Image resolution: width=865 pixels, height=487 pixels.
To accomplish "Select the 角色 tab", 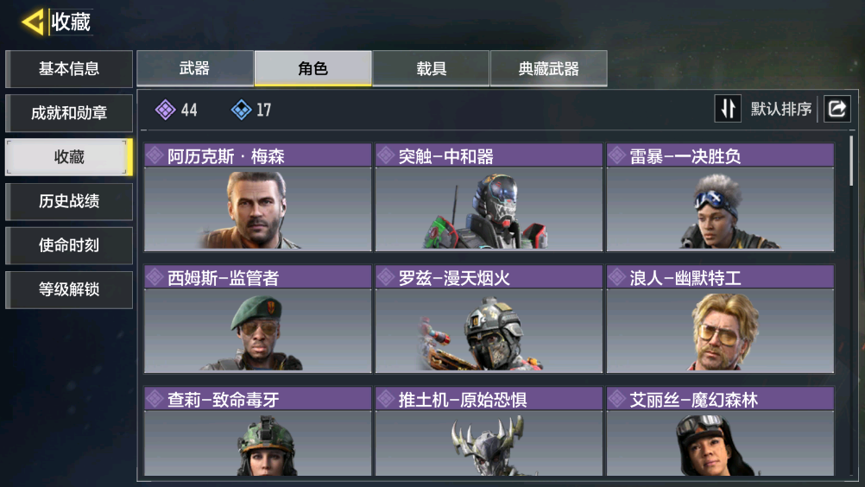I will coord(313,68).
